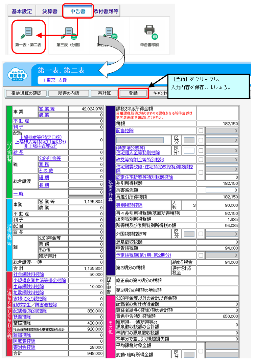Screen dimensions: 254x362
Task: Click the 所得の内訳 button
Action: [x=69, y=93]
